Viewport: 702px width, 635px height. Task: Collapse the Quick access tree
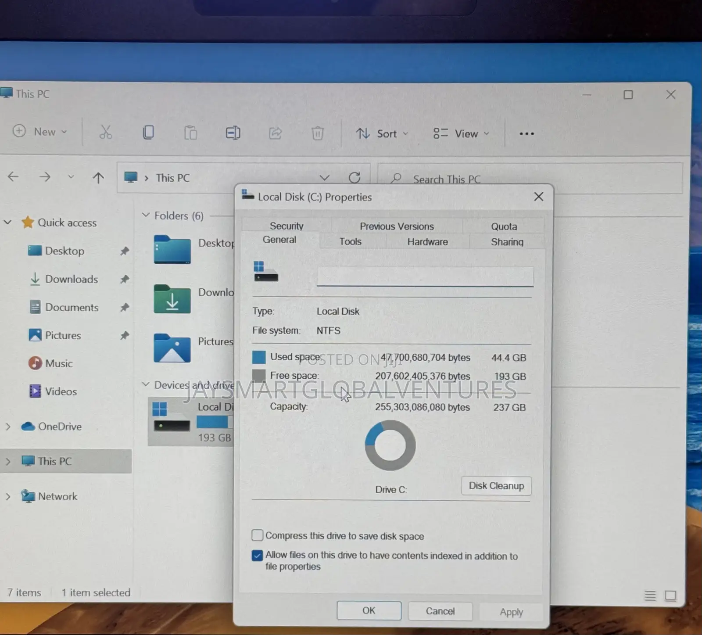pos(7,222)
